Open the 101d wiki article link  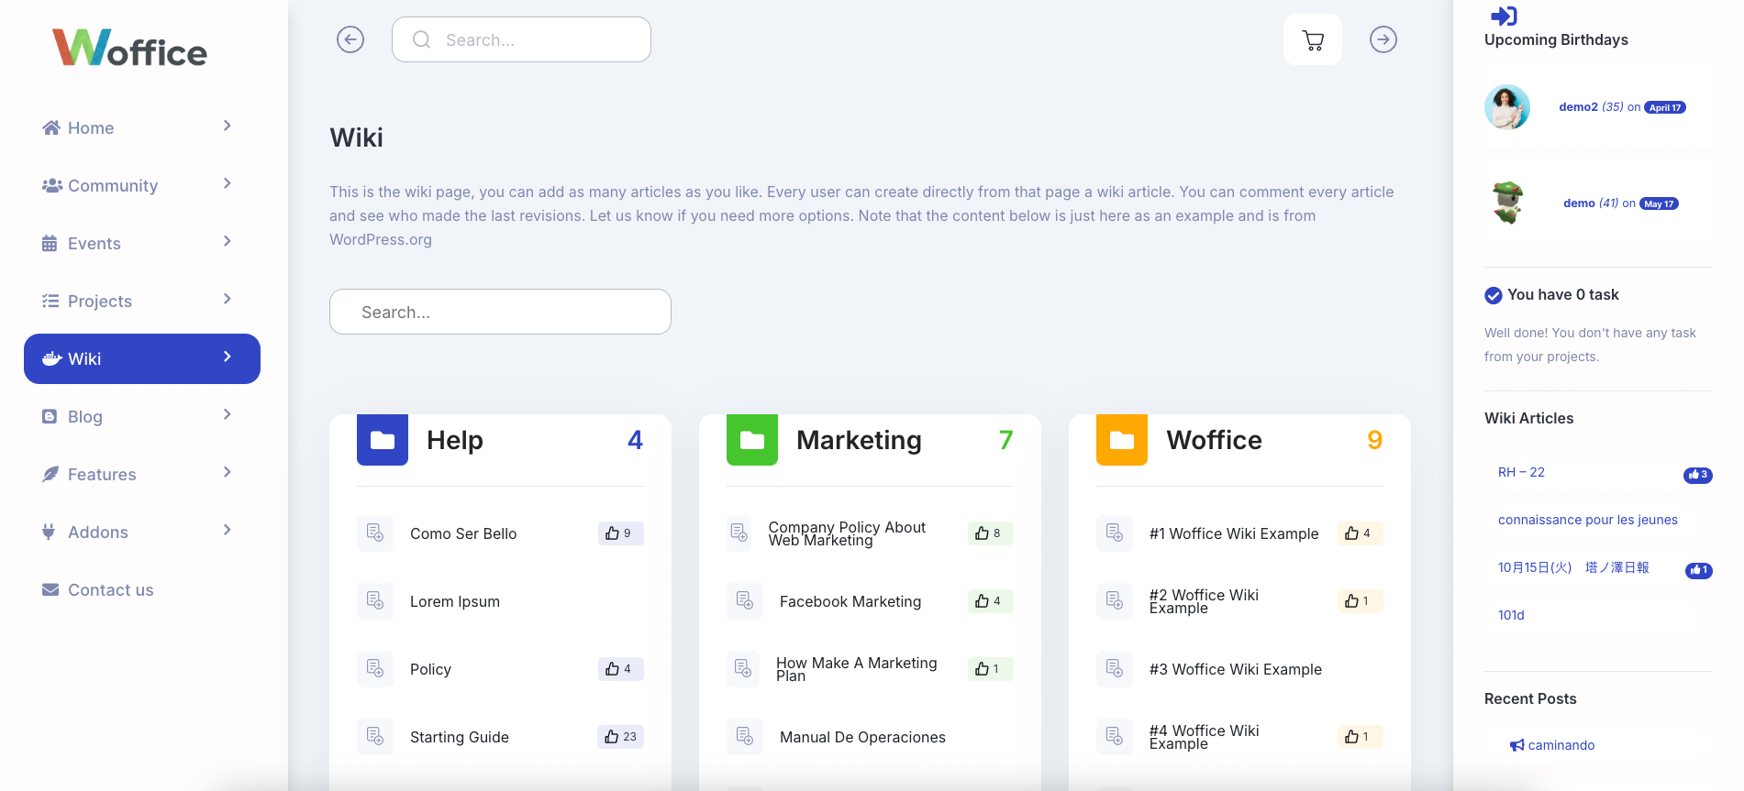(1511, 615)
